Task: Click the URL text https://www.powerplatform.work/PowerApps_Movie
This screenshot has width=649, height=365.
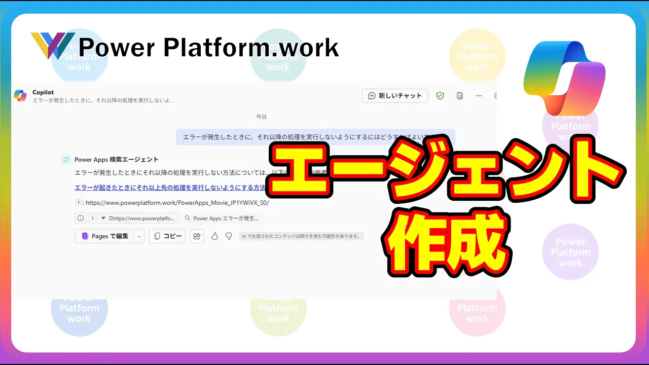Action: (x=177, y=202)
